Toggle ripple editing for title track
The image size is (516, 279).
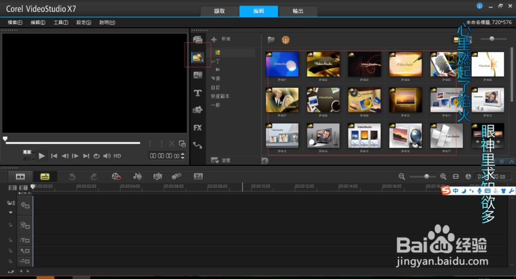click(x=10, y=240)
